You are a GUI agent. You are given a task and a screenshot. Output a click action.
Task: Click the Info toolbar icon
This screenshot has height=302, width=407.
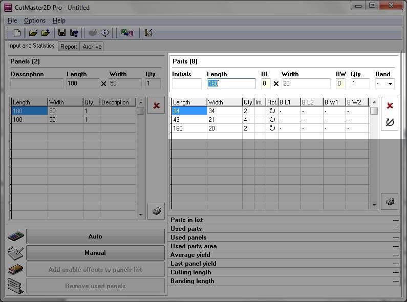click(104, 33)
